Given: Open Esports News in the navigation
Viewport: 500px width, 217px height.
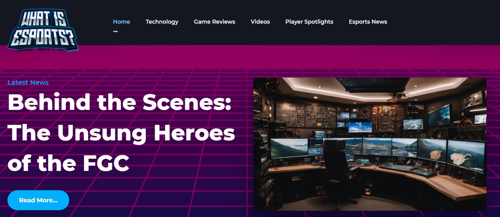Looking at the screenshot, I should (368, 22).
